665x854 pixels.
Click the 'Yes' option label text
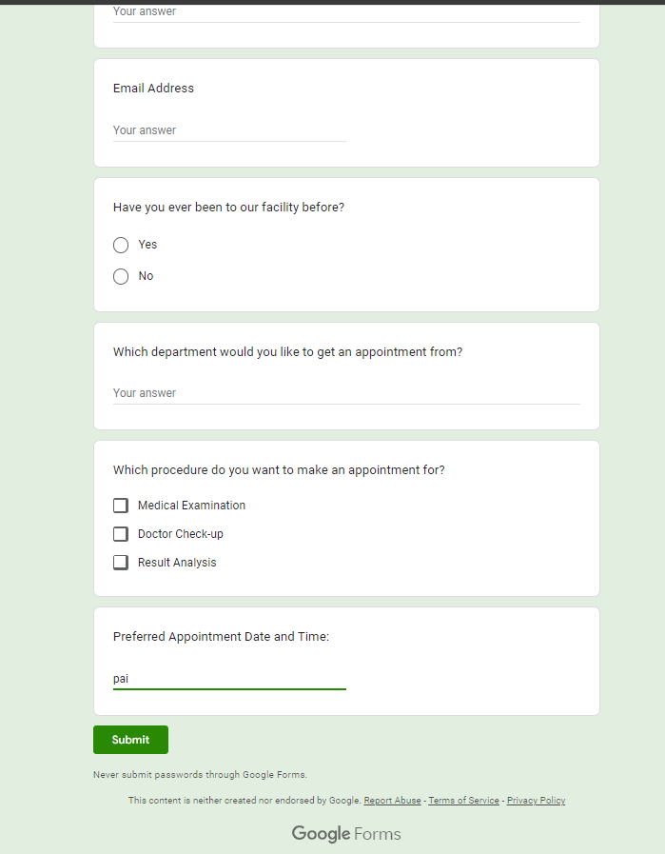pyautogui.click(x=147, y=245)
